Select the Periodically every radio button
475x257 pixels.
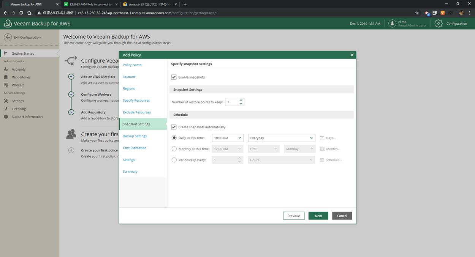tap(174, 160)
